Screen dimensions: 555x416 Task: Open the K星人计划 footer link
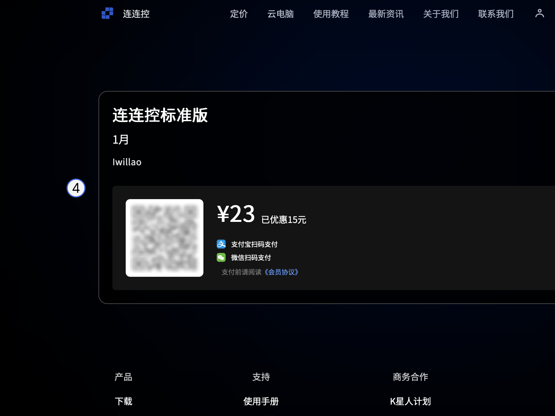pyautogui.click(x=410, y=401)
